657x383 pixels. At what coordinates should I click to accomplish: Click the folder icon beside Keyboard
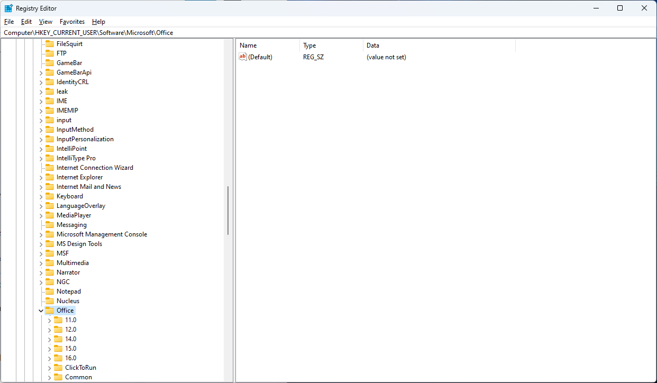(x=50, y=196)
